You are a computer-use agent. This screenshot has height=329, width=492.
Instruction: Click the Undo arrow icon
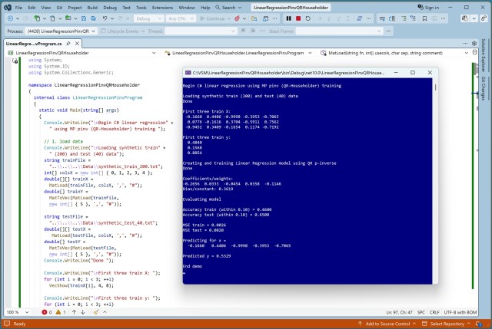point(105,18)
